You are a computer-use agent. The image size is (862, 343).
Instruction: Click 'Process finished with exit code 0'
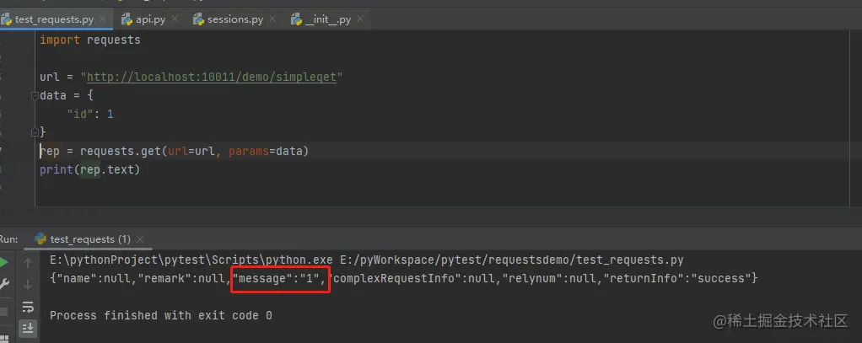[161, 315]
